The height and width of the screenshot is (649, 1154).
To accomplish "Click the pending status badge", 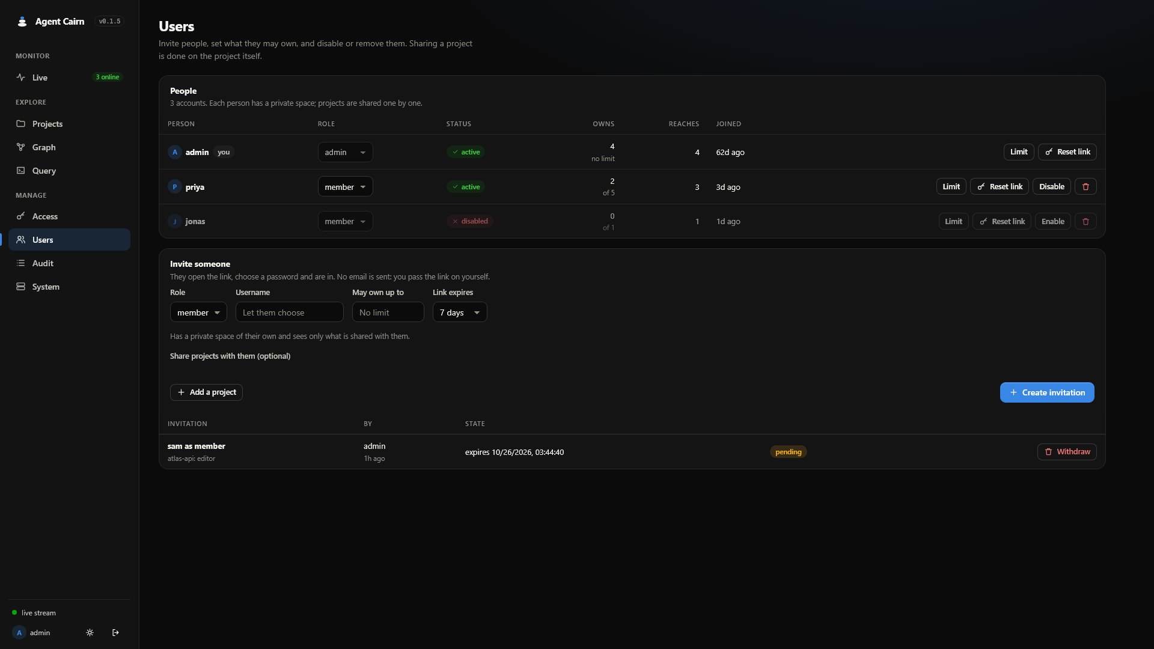I will point(789,452).
